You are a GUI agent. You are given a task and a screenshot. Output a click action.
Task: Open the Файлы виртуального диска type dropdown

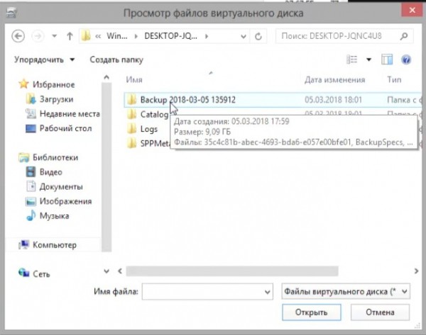[x=346, y=292]
